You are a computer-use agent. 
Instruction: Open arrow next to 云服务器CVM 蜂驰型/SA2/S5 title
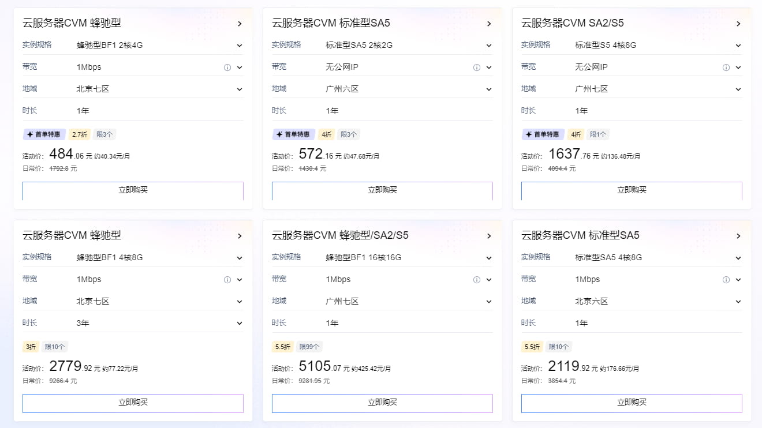click(489, 236)
